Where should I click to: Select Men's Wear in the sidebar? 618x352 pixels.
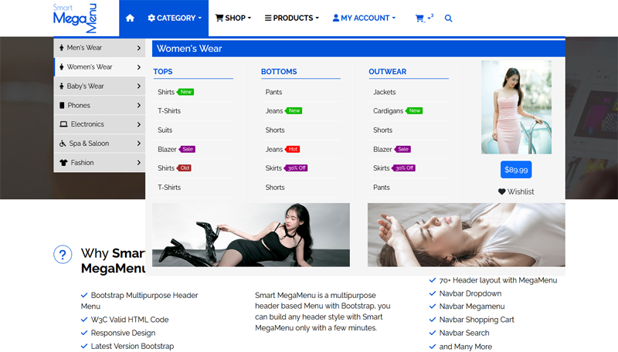tap(100, 48)
